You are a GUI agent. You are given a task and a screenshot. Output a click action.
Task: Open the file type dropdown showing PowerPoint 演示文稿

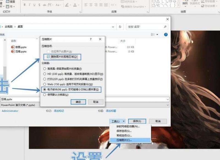(82, 105)
